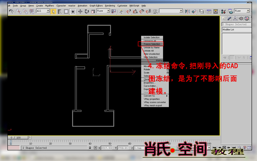Switch to the Create panel tab
The width and height of the screenshot is (257, 161).
(x=224, y=19)
